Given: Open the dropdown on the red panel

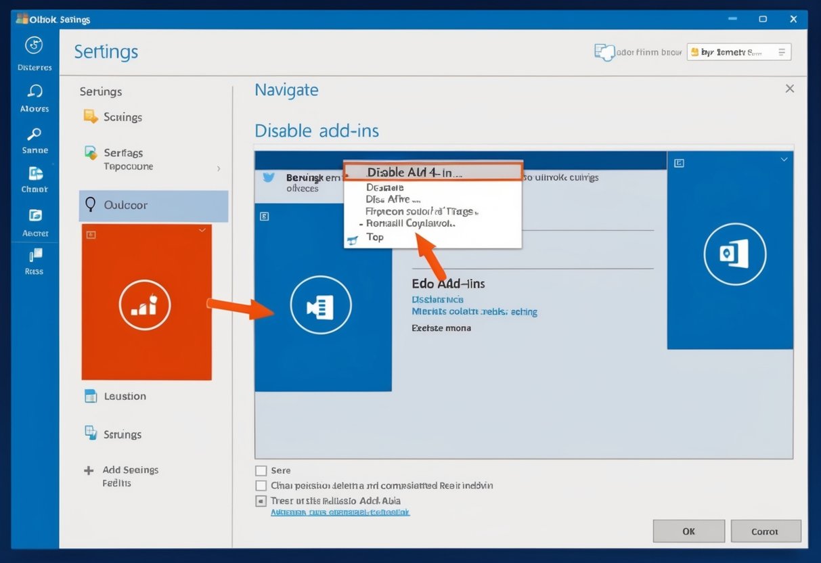Looking at the screenshot, I should click(201, 229).
